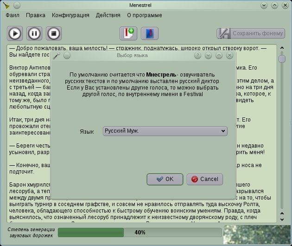292x246 pixels.
Task: Open the Конфигурация menu
Action: pyautogui.click(x=70, y=15)
